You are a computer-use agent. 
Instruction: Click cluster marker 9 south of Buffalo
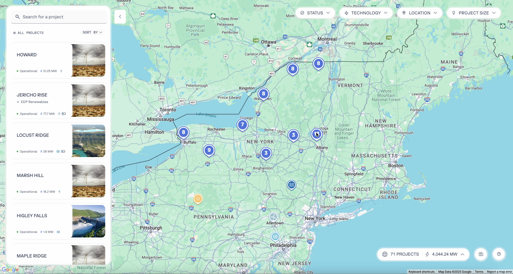209,150
